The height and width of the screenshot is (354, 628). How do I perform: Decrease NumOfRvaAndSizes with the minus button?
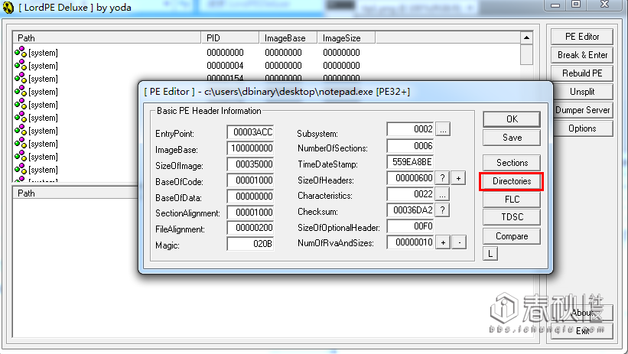460,242
